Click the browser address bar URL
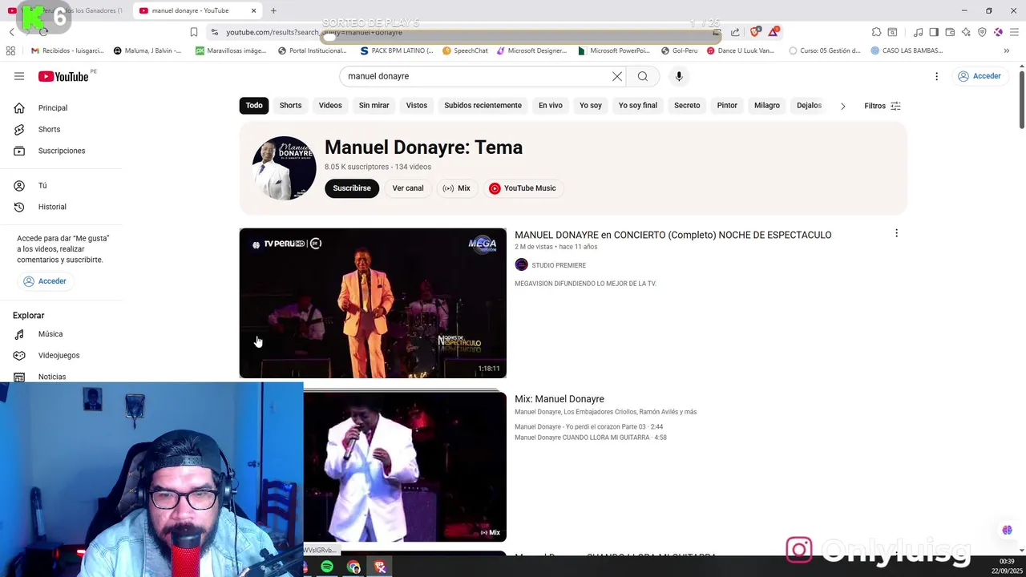This screenshot has width=1026, height=577. pyautogui.click(x=313, y=32)
